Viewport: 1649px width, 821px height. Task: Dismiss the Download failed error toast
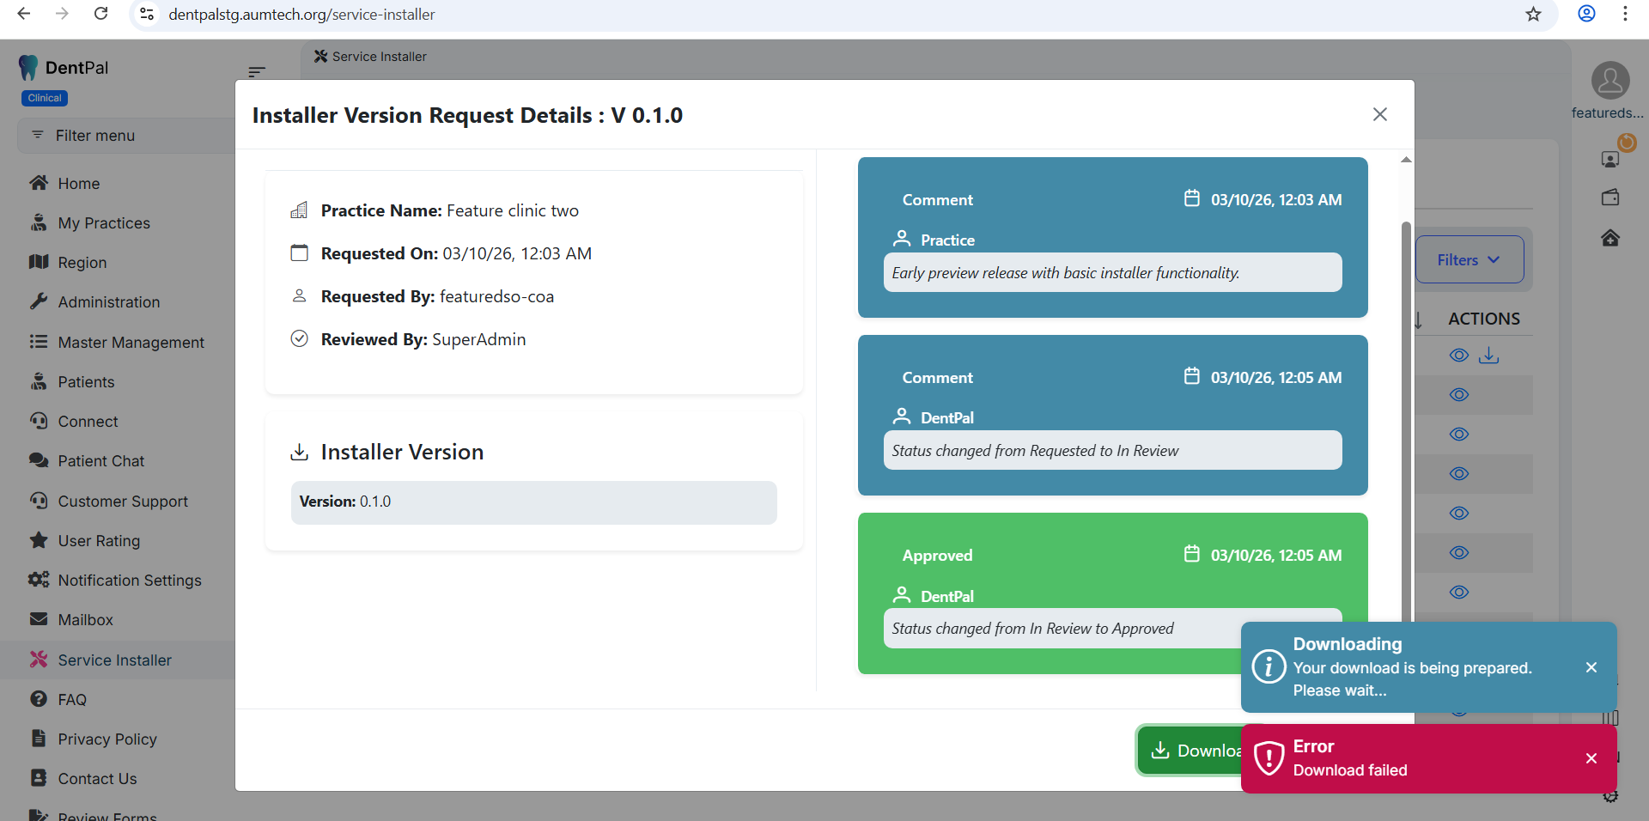click(x=1591, y=758)
